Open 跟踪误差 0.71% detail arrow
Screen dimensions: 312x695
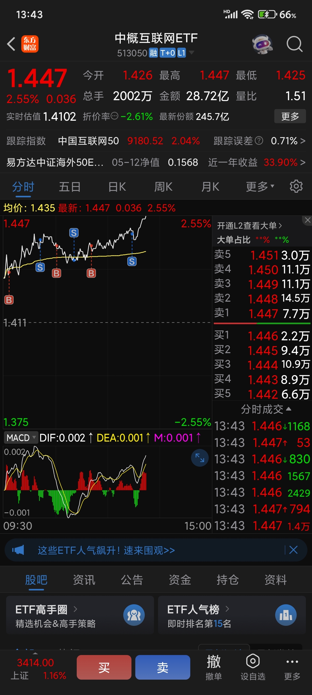tap(303, 141)
